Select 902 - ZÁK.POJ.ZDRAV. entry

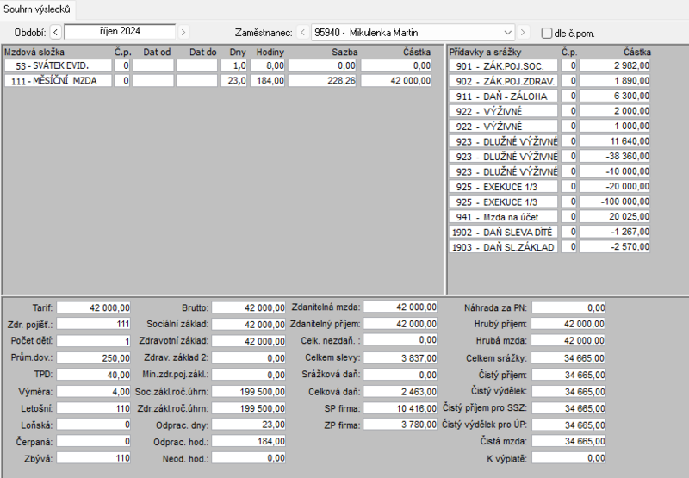coord(503,81)
